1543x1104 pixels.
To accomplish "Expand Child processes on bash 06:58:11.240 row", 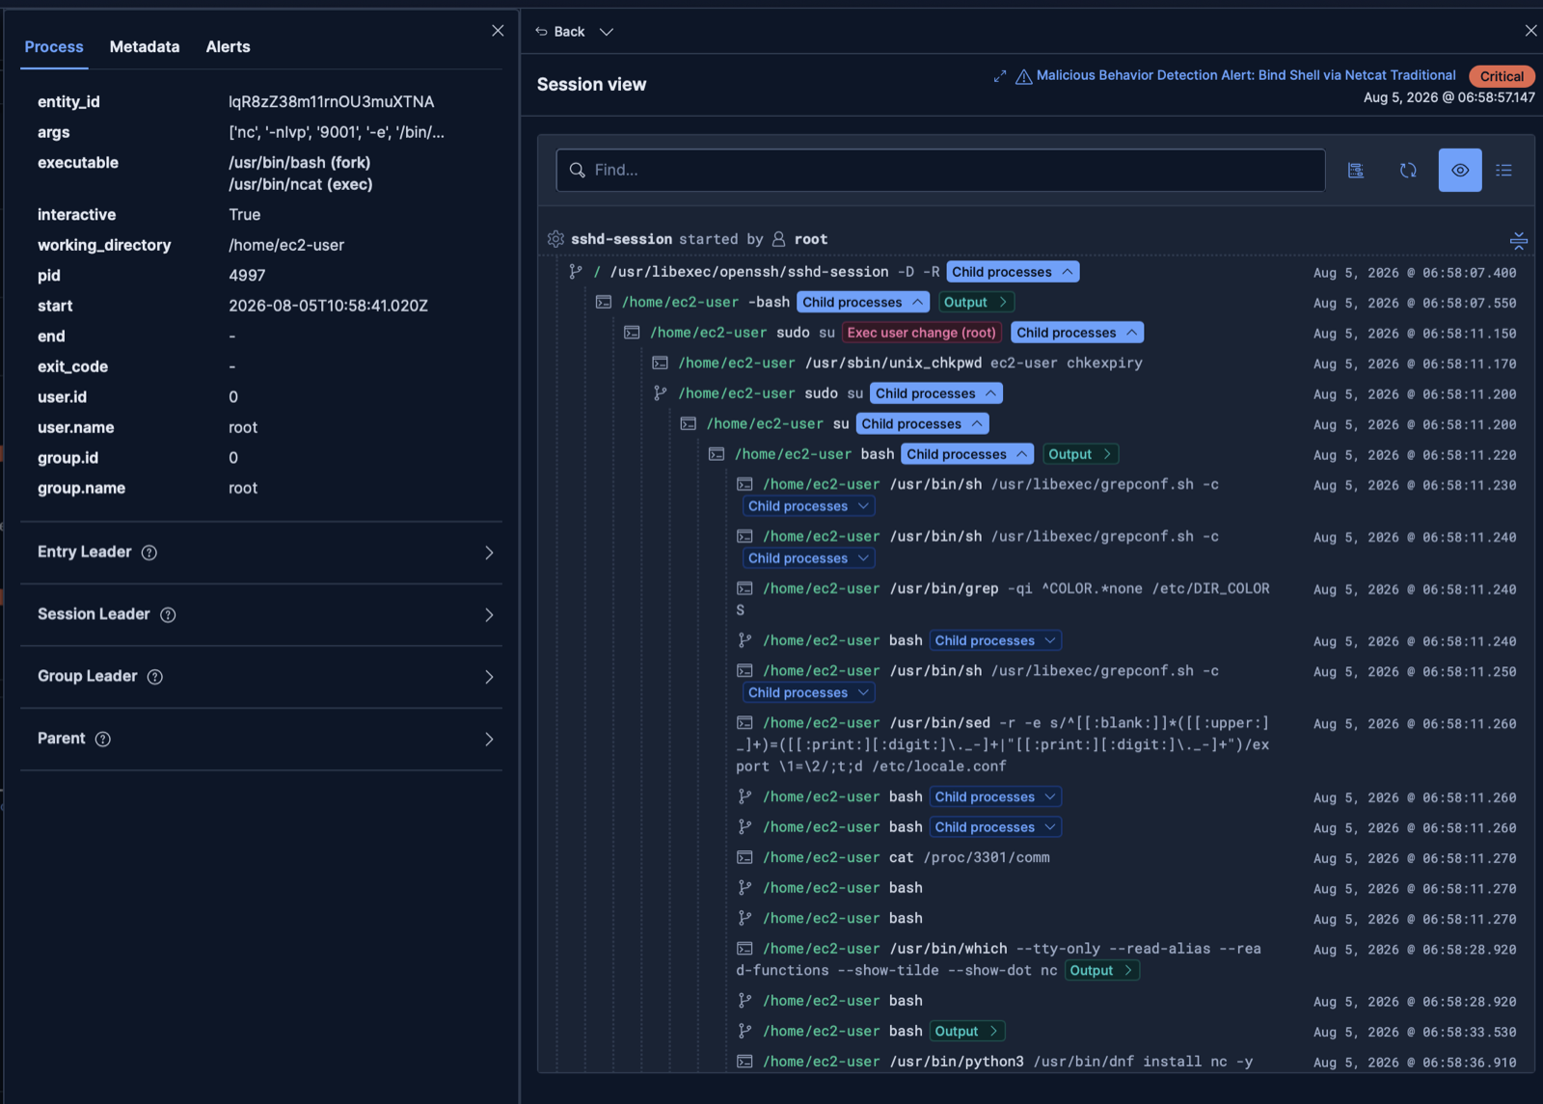I will tap(996, 640).
